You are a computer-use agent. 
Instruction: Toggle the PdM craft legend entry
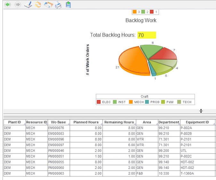click(x=168, y=102)
